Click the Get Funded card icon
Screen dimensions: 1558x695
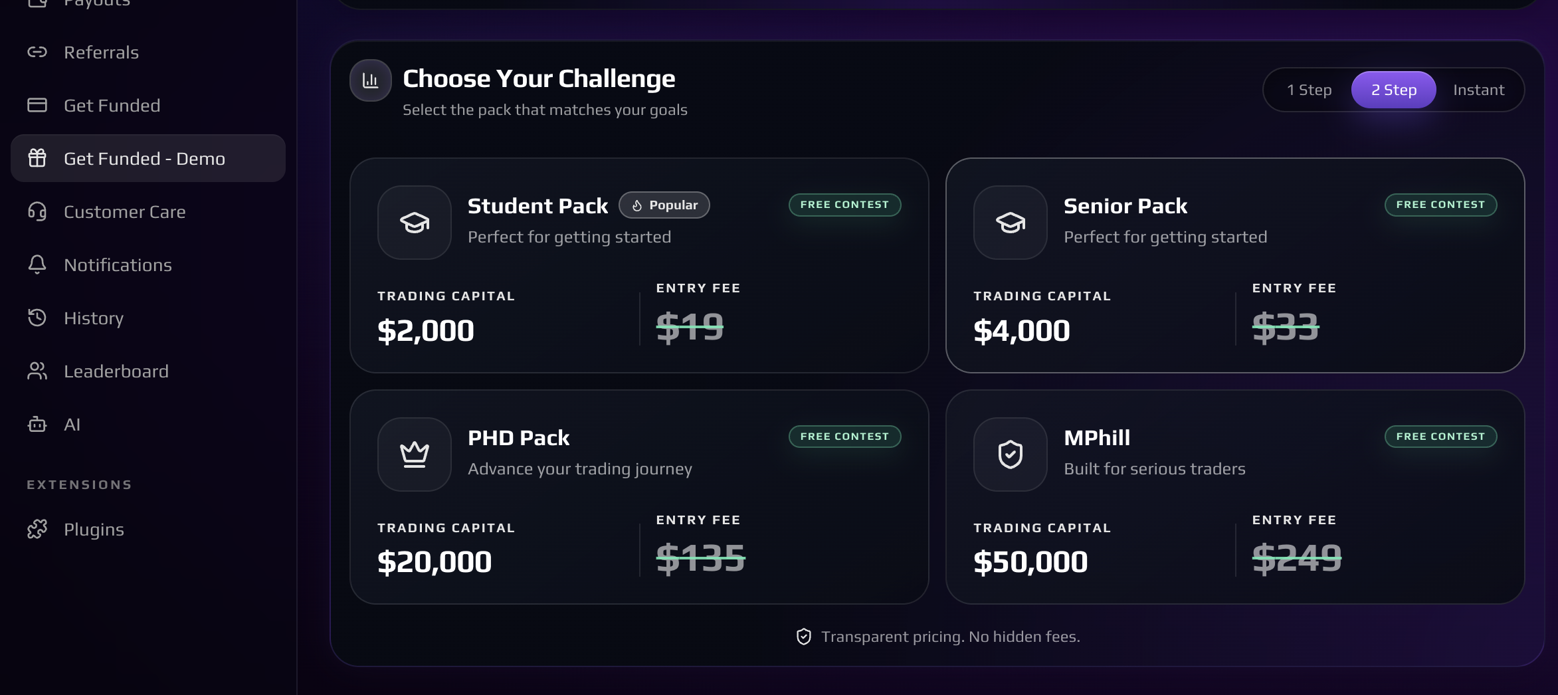click(37, 105)
